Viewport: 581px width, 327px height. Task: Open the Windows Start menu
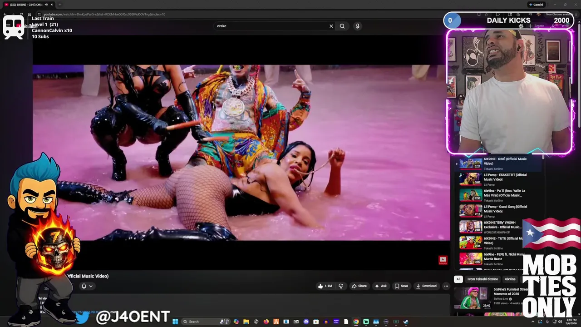pos(175,322)
